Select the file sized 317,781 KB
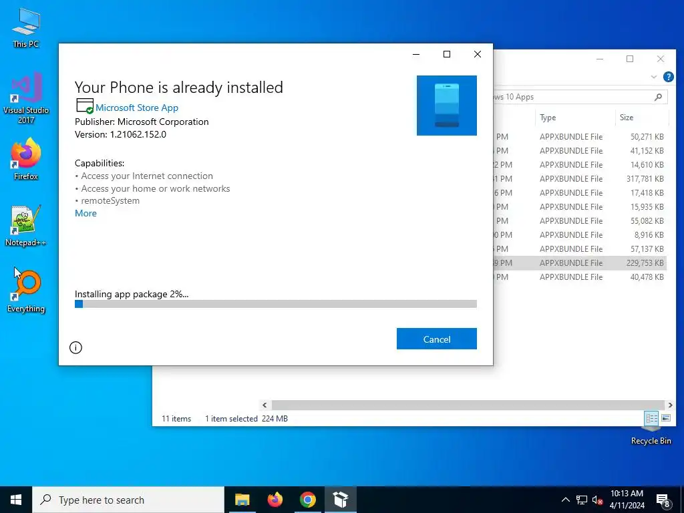684x513 pixels. pos(580,178)
